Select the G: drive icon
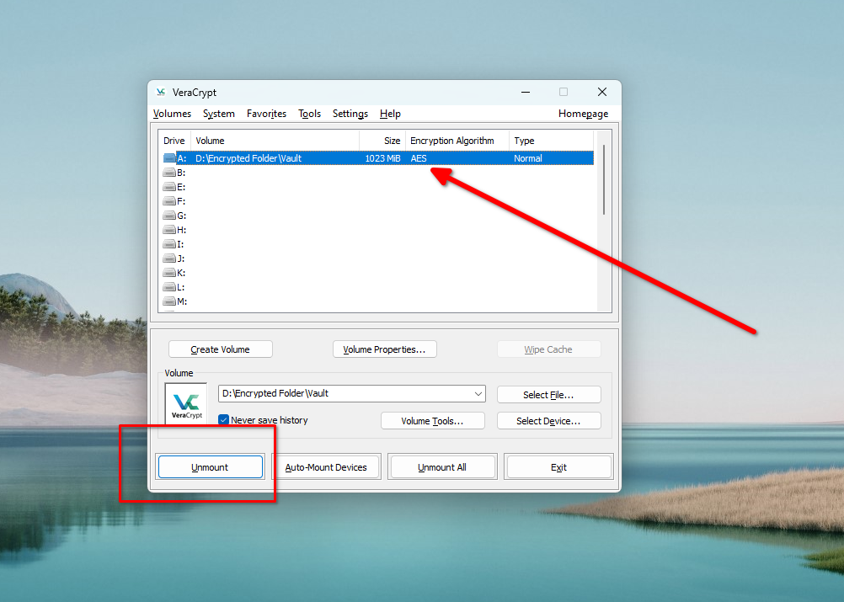844x602 pixels. [x=169, y=216]
